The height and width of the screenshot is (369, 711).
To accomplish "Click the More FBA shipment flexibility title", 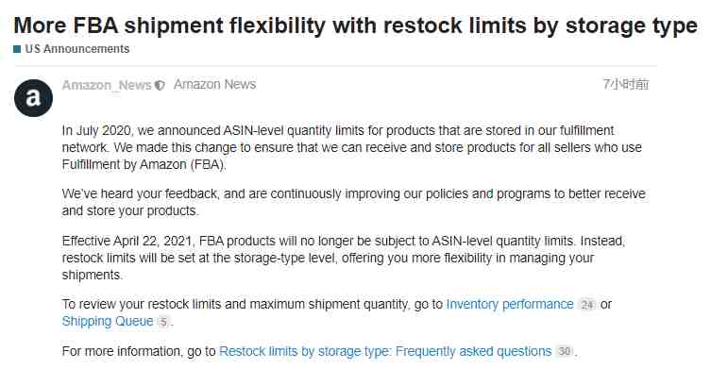I will (x=355, y=25).
